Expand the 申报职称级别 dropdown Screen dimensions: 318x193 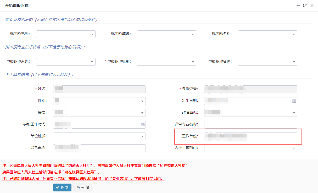click(166, 62)
